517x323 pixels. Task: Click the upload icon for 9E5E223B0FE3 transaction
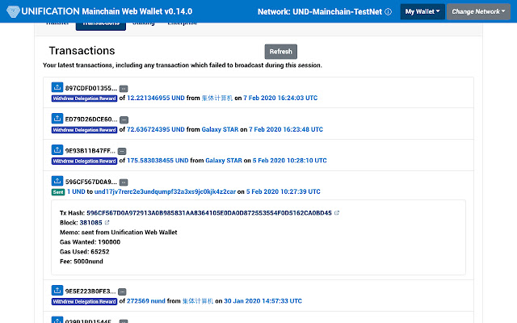(x=57, y=291)
